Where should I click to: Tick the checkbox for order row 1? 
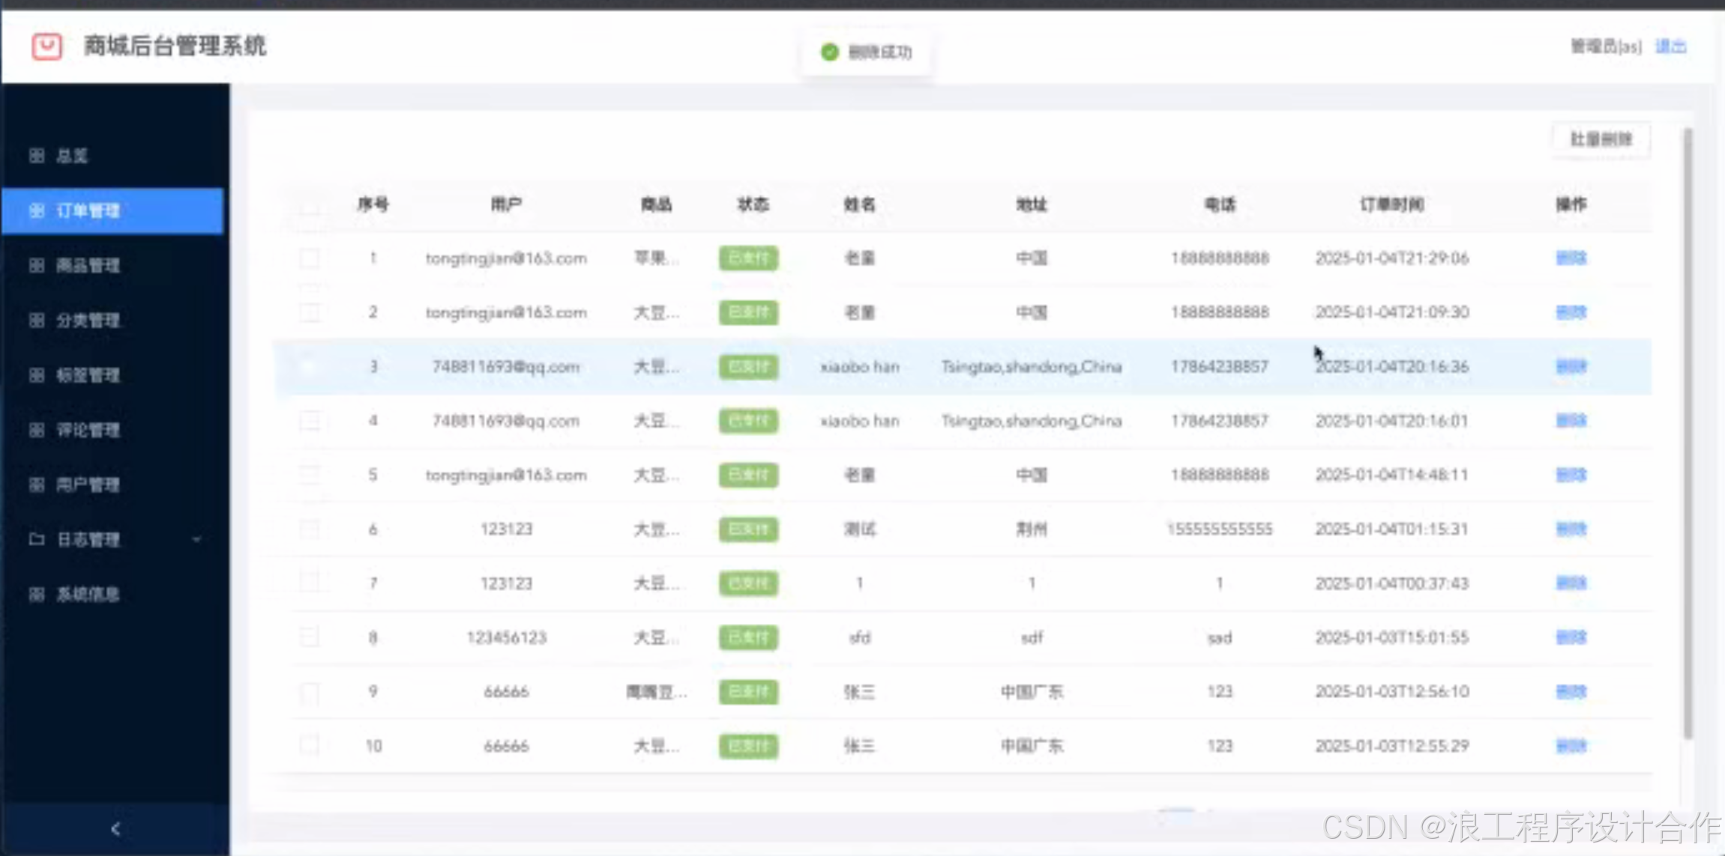309,258
